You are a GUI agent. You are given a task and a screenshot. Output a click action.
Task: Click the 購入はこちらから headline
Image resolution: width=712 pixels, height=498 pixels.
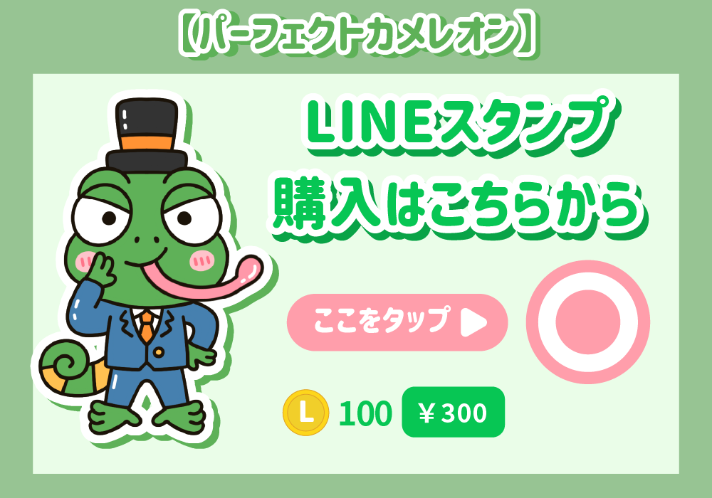(459, 206)
